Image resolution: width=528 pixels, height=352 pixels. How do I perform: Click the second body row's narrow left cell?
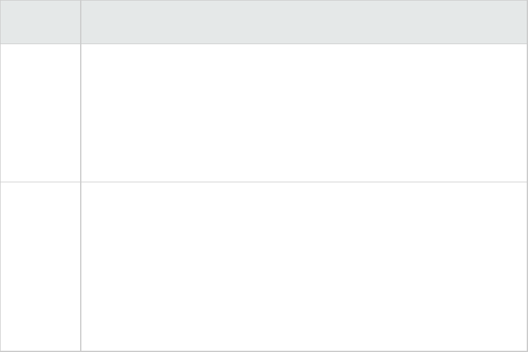point(40,266)
